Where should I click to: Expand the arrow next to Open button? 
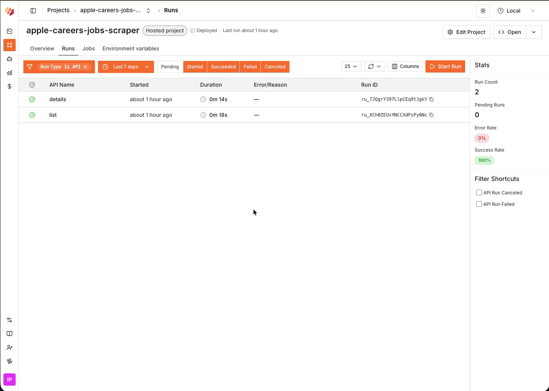click(x=534, y=32)
